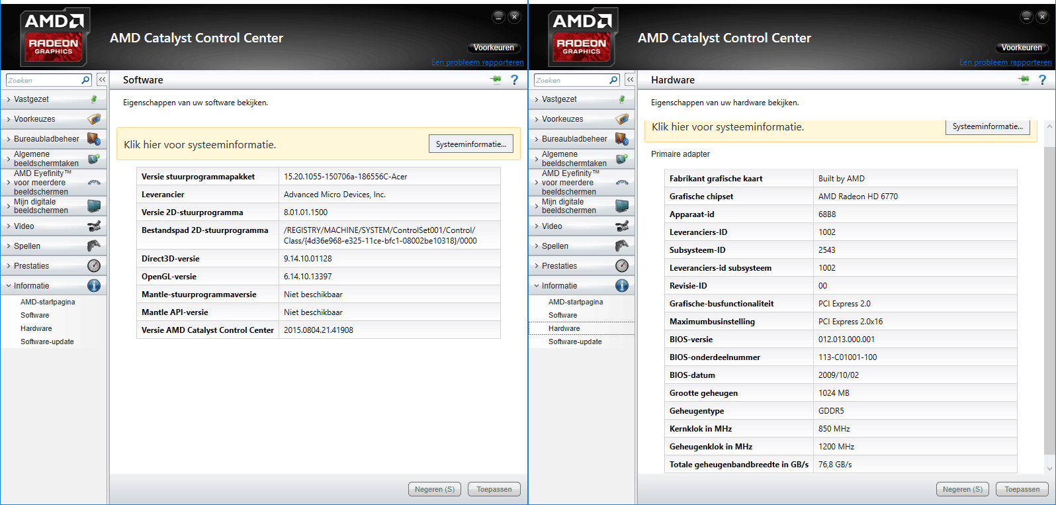Image resolution: width=1056 pixels, height=505 pixels.
Task: Click Negeren (S) in the Hardware window
Action: tap(963, 489)
